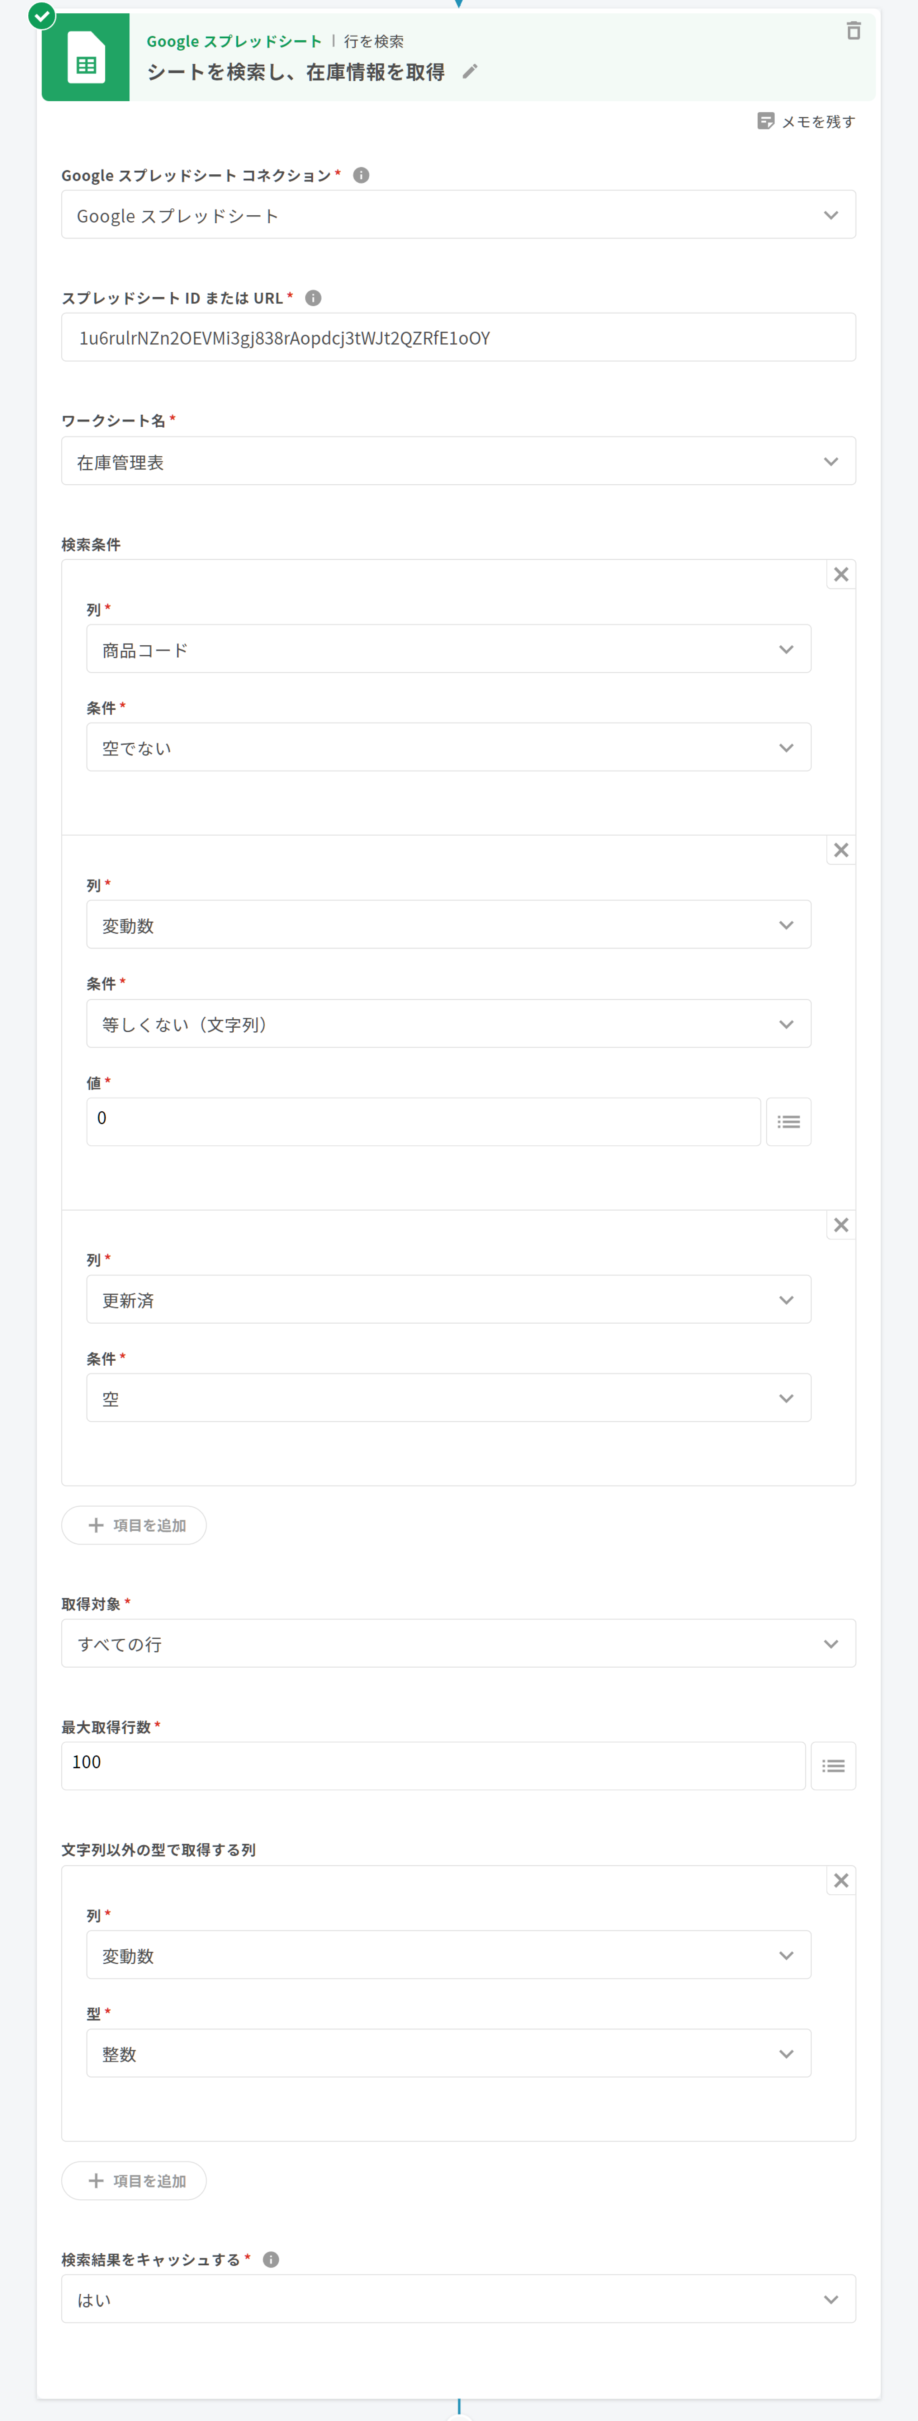Add a new search condition item
Image resolution: width=918 pixels, height=2421 pixels.
click(x=134, y=1525)
